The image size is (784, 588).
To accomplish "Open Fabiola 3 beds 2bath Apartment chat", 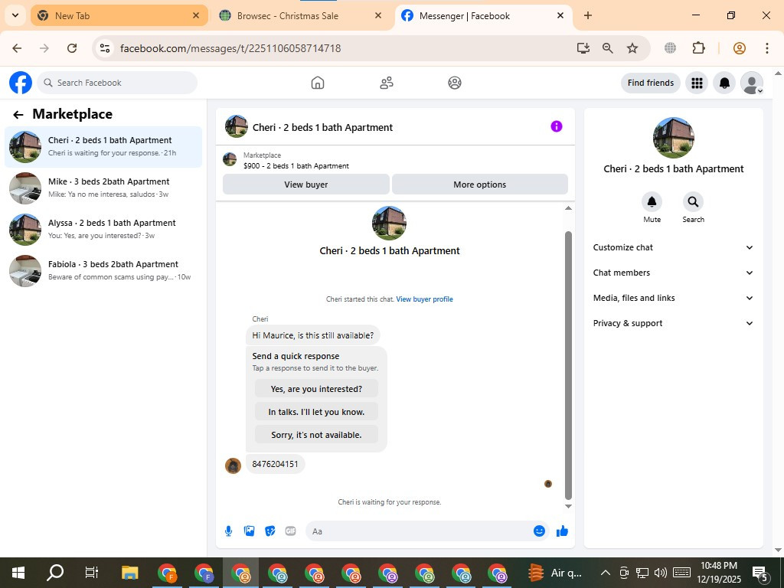I will click(x=103, y=270).
